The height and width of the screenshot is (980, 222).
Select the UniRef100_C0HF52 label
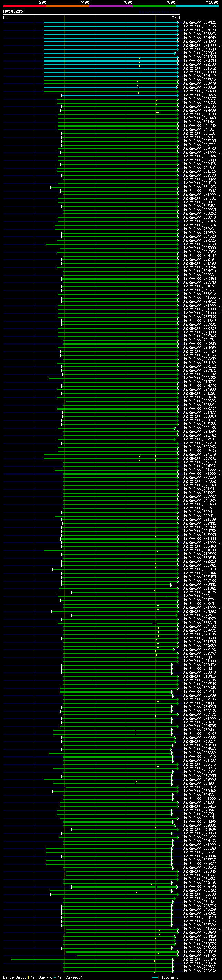click(x=199, y=531)
